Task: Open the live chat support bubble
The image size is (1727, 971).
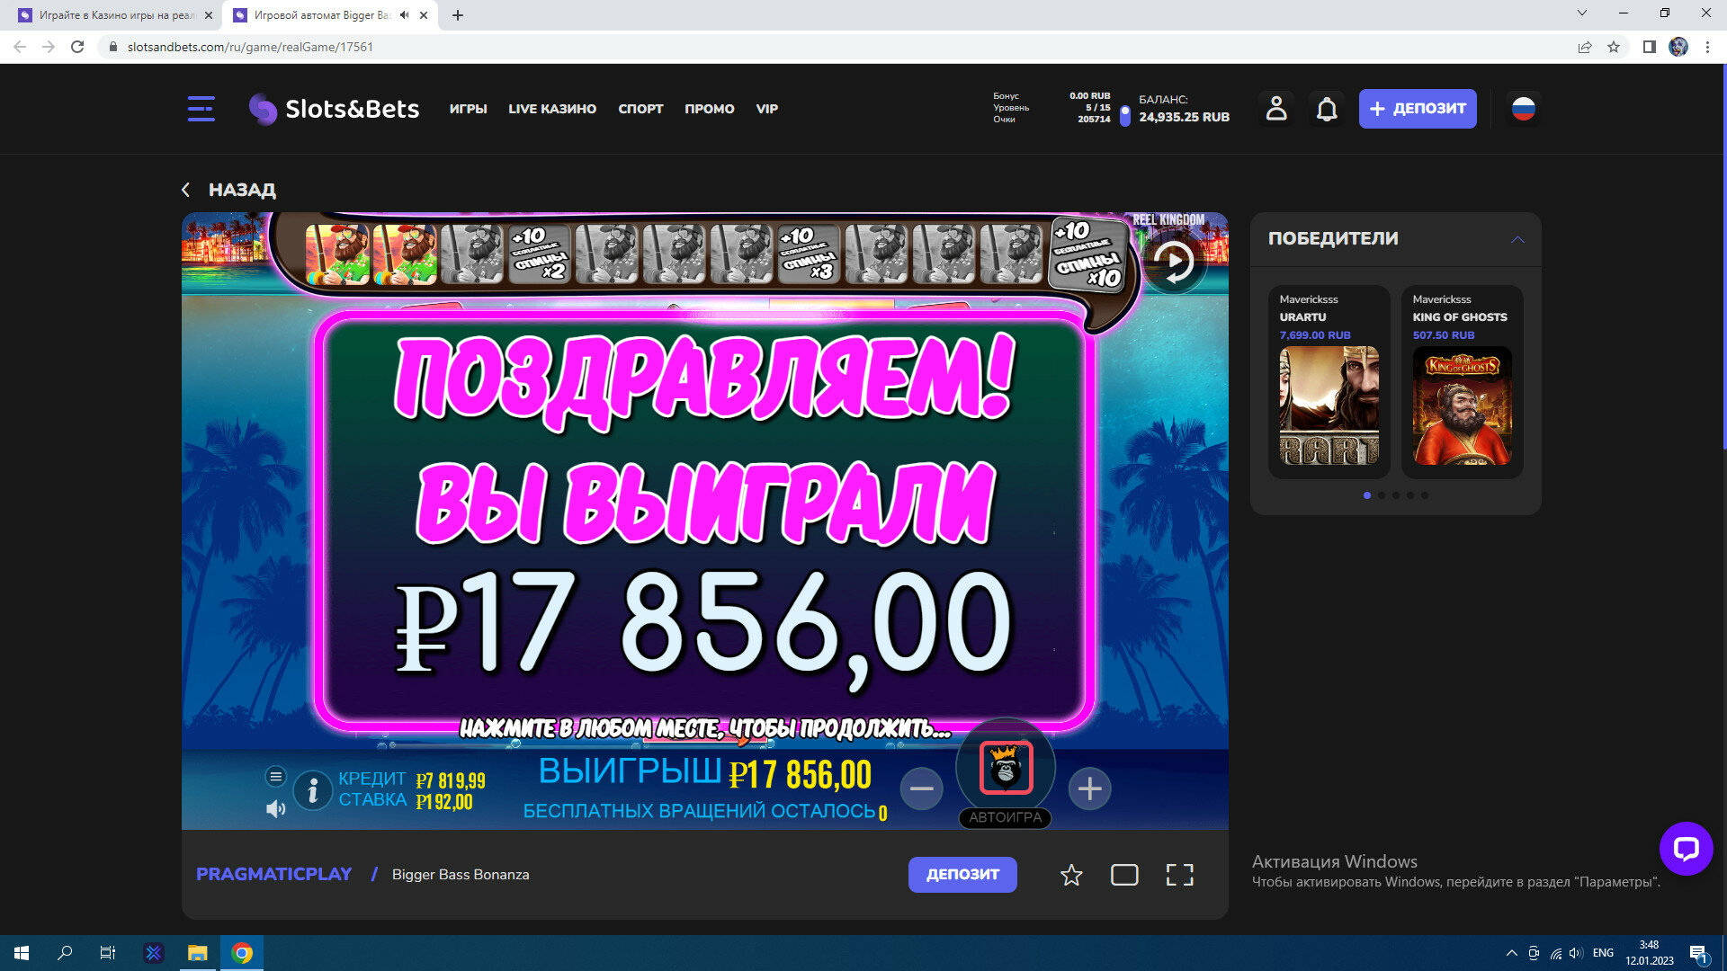Action: [x=1686, y=848]
